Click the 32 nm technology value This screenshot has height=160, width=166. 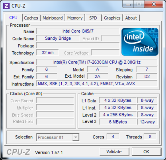click(48, 53)
